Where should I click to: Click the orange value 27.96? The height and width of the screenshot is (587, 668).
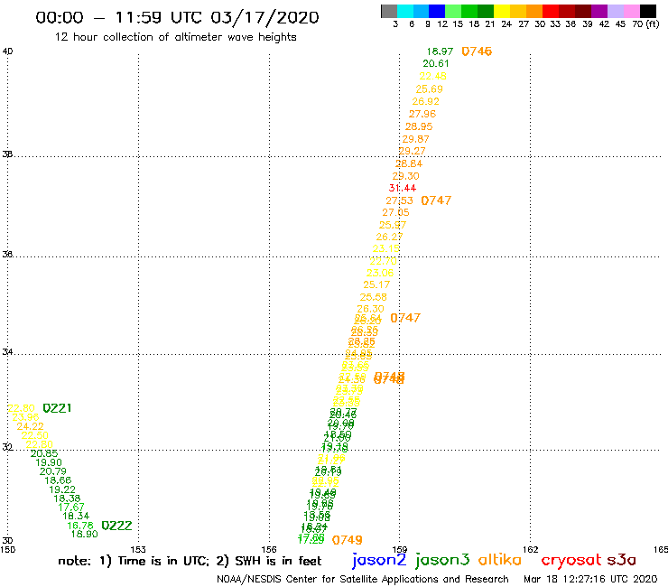coord(422,114)
